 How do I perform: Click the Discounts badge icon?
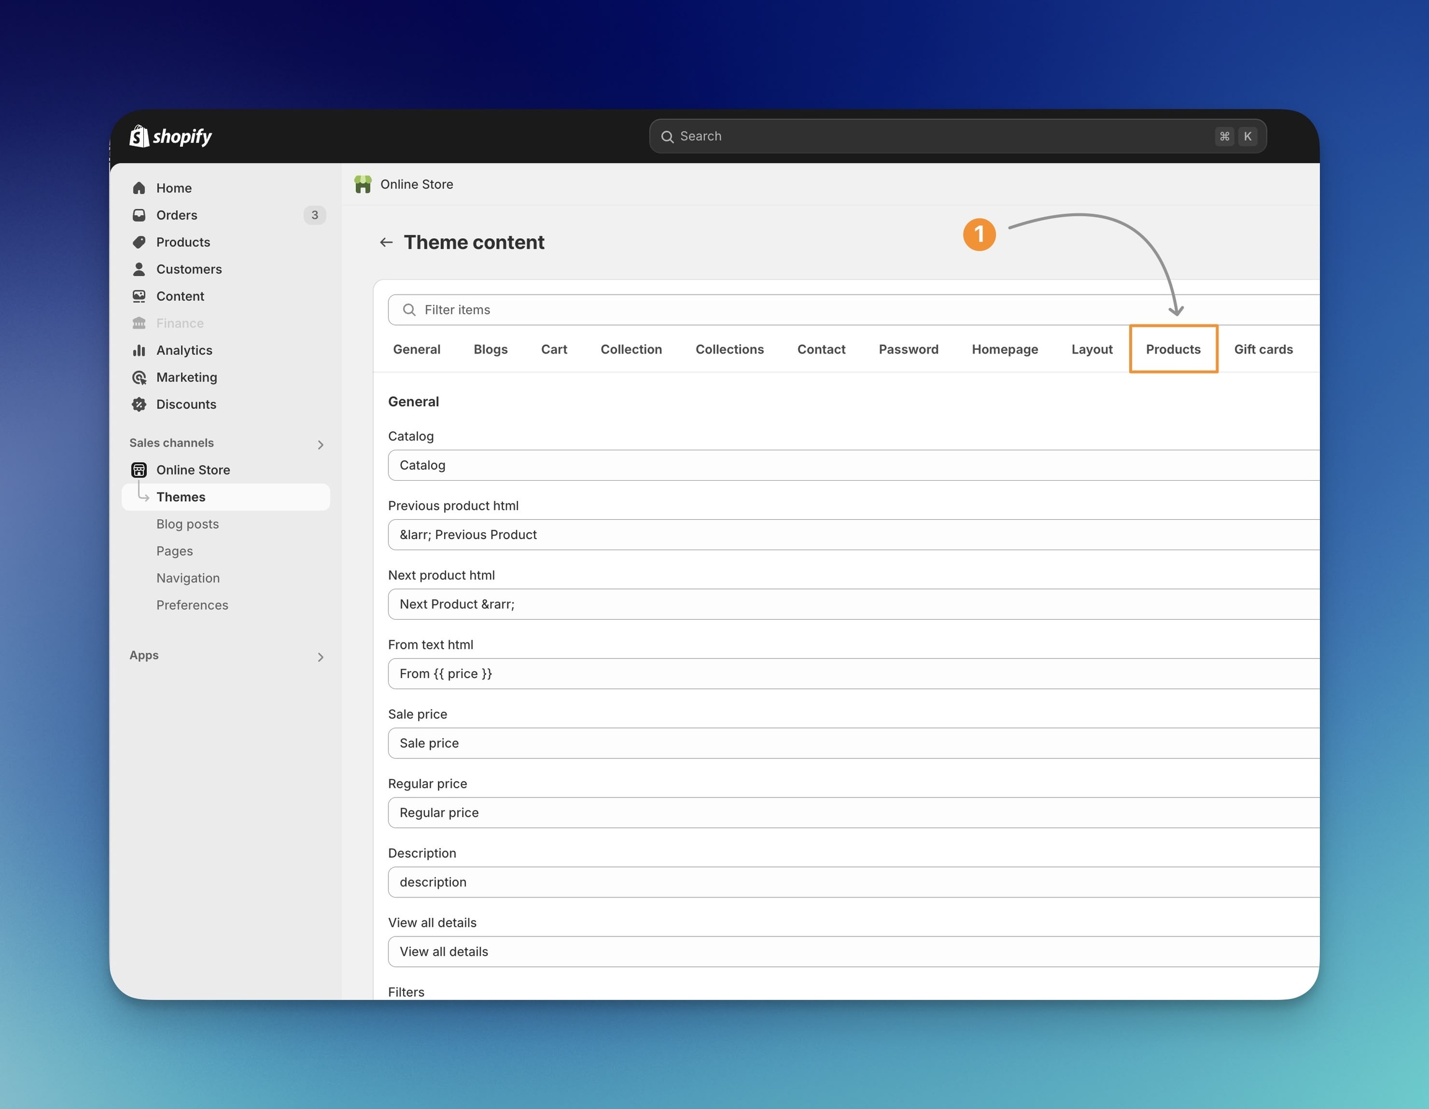(139, 404)
